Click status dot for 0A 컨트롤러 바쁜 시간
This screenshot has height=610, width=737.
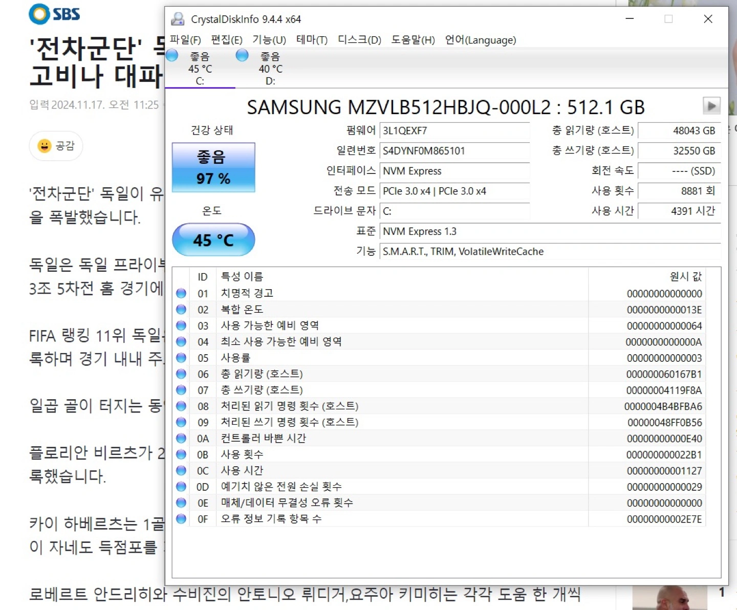181,438
